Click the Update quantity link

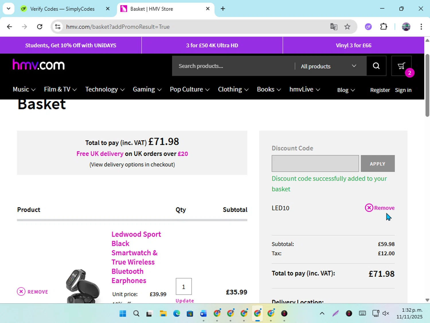point(185,300)
